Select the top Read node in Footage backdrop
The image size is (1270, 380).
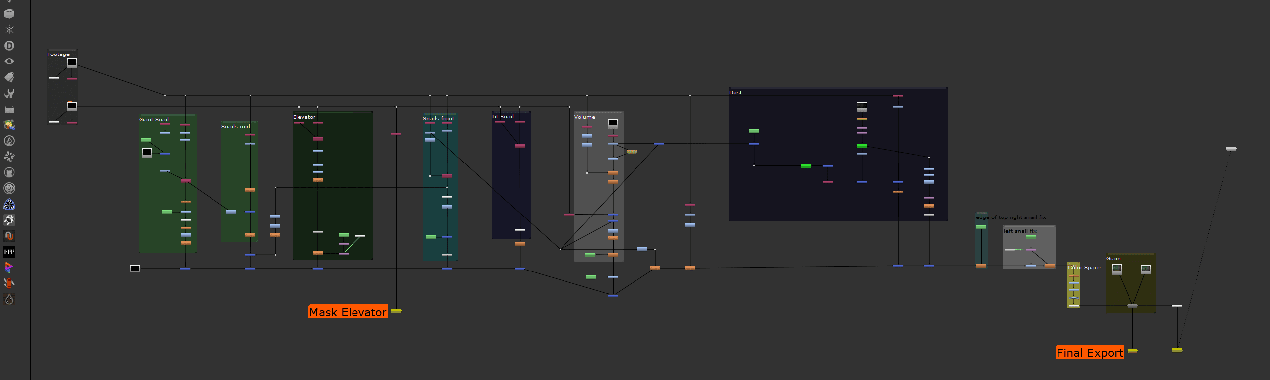click(x=72, y=63)
